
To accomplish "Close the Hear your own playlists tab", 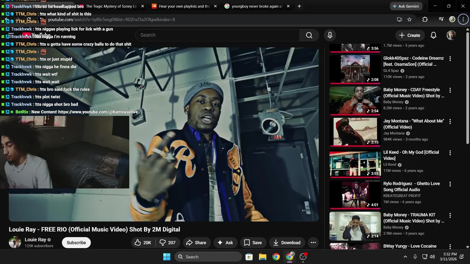I will 216,6.
